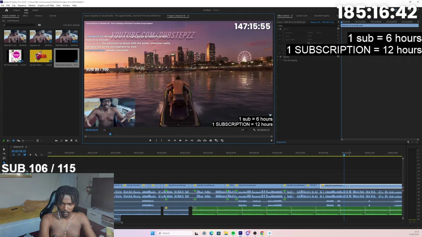Step forward one frame
Screen dimensions: 422x237
pyautogui.click(x=186, y=141)
